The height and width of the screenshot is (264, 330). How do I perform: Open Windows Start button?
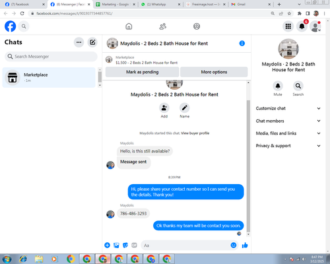[7, 259]
